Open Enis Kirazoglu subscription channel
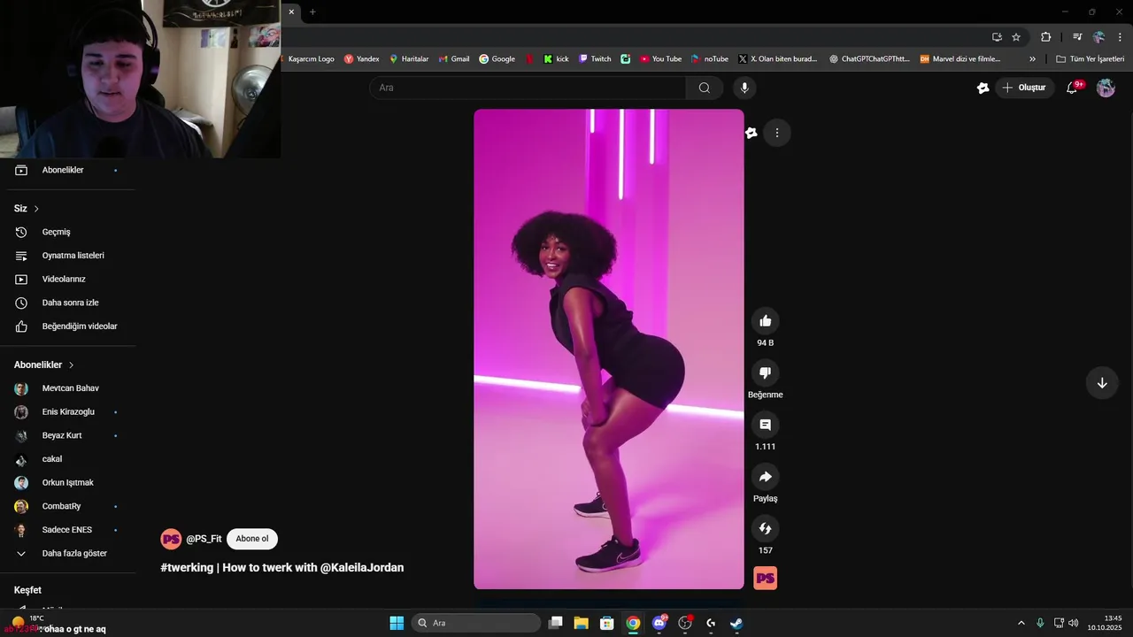 coord(68,411)
